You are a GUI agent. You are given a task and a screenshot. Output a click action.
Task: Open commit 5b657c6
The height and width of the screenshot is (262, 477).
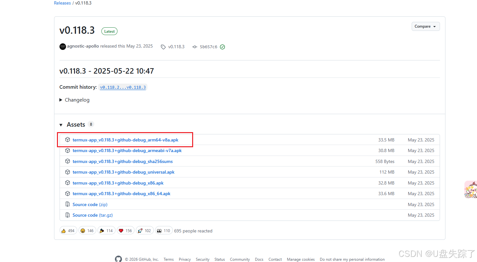[209, 47]
